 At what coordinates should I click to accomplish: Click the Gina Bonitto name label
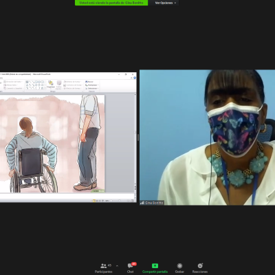coord(152,203)
